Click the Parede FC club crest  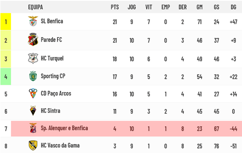(33, 40)
